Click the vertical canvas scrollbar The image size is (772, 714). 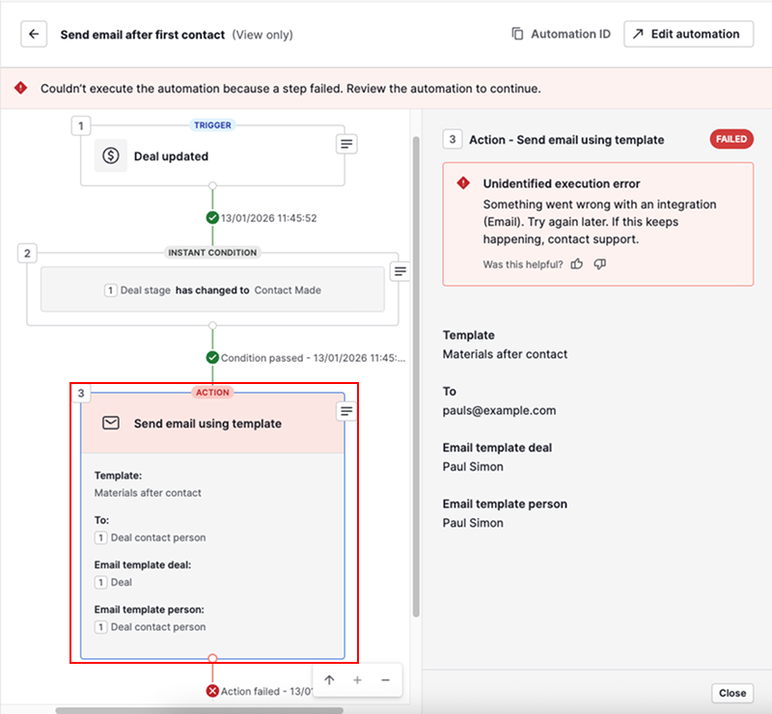[416, 376]
